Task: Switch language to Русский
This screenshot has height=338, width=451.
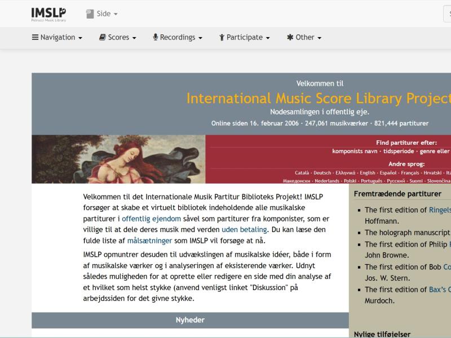Action: tap(396, 181)
